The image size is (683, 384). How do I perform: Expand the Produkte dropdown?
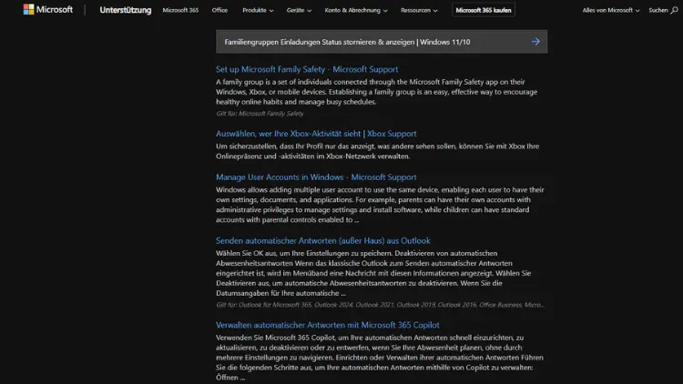pos(258,10)
